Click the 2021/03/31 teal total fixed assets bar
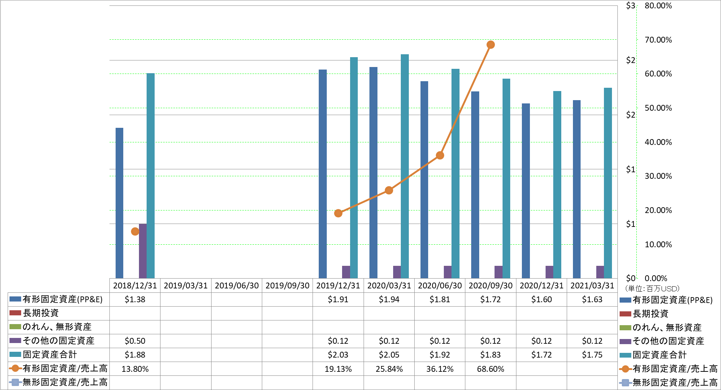The width and height of the screenshot is (721, 390). point(608,183)
